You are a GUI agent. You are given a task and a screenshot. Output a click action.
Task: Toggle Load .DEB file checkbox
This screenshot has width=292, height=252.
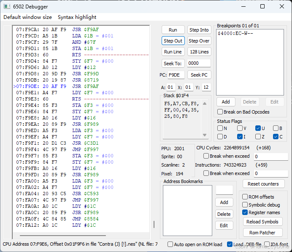coord(230,244)
